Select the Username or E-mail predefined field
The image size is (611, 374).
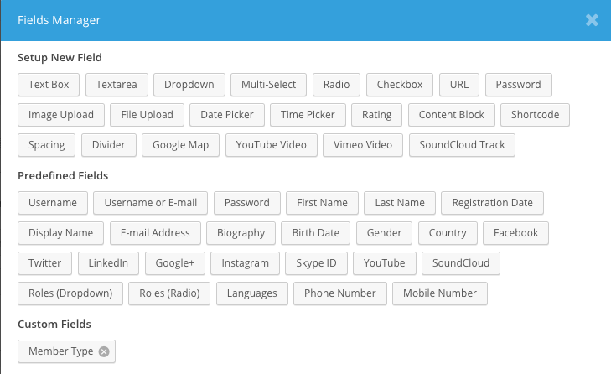(151, 203)
